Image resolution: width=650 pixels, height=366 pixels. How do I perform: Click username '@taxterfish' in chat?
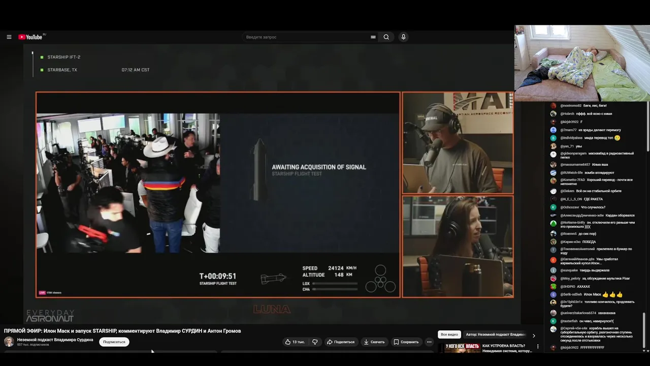click(569, 321)
